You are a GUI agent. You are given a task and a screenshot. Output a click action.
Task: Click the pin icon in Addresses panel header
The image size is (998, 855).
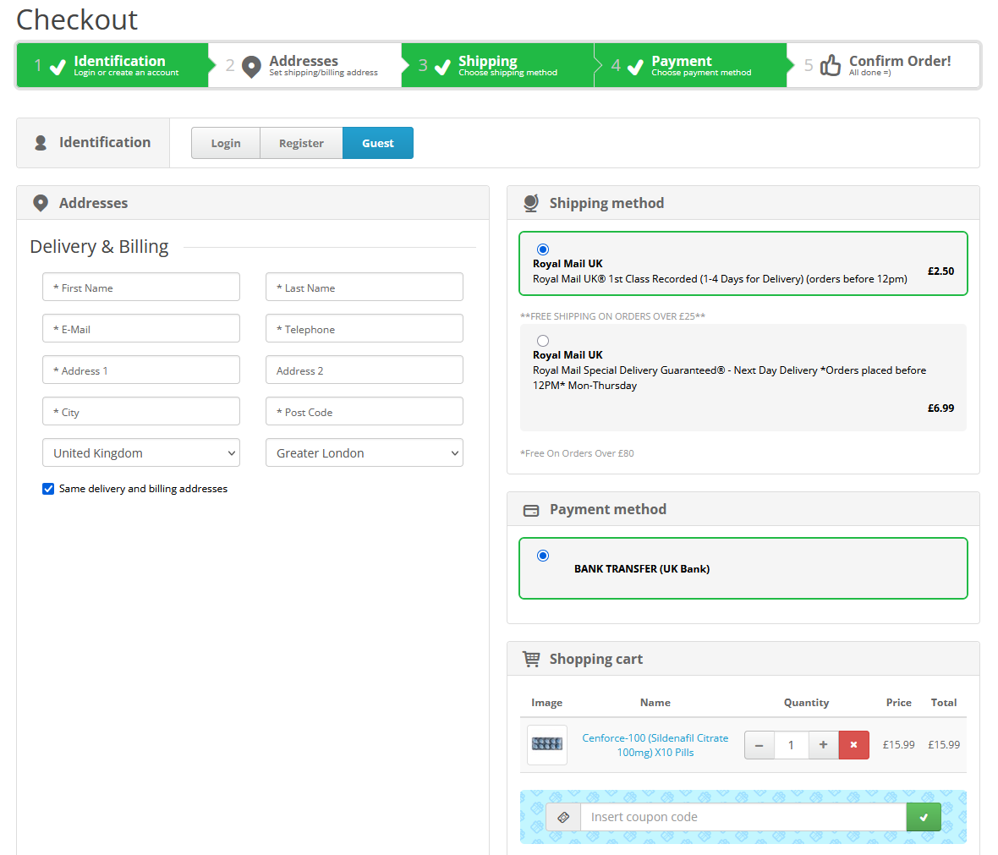pos(41,203)
